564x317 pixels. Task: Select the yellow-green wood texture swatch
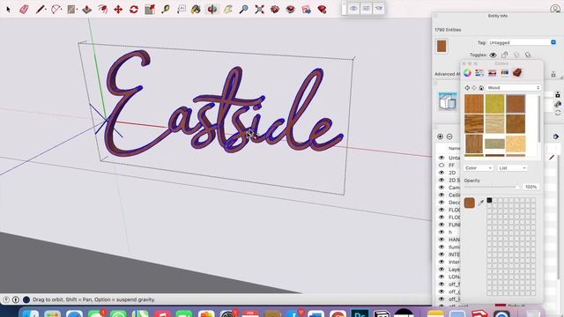(x=494, y=104)
